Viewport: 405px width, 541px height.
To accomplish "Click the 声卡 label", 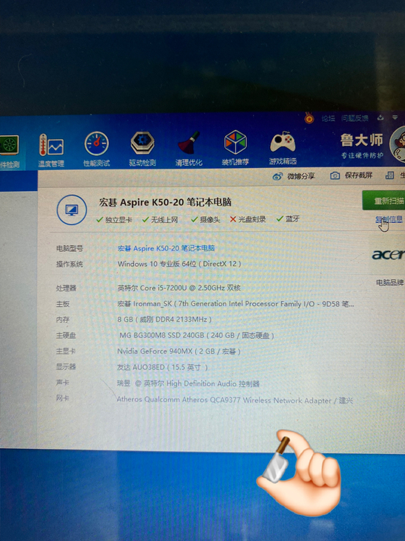I will tap(62, 382).
